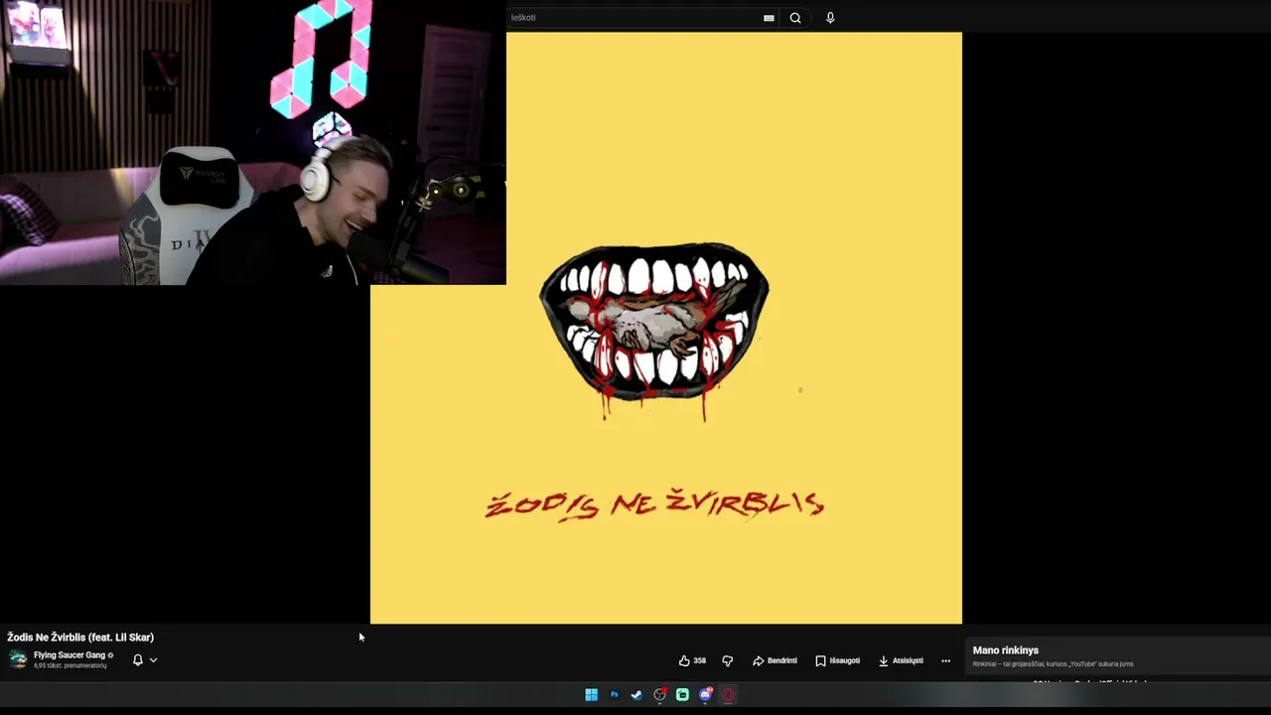1271x715 pixels.
Task: Open the Windows Start menu
Action: (591, 695)
